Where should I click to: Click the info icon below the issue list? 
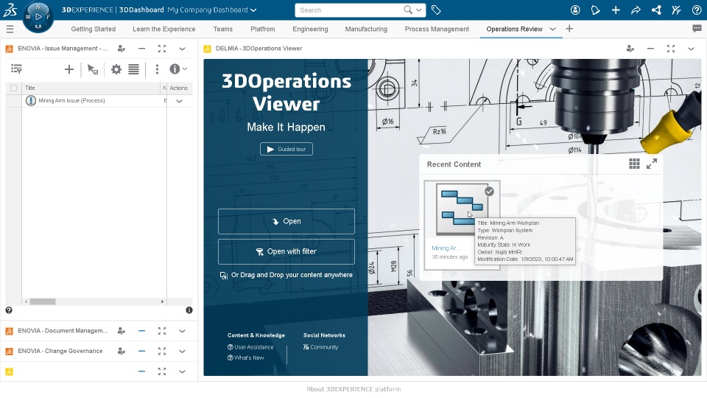point(189,310)
